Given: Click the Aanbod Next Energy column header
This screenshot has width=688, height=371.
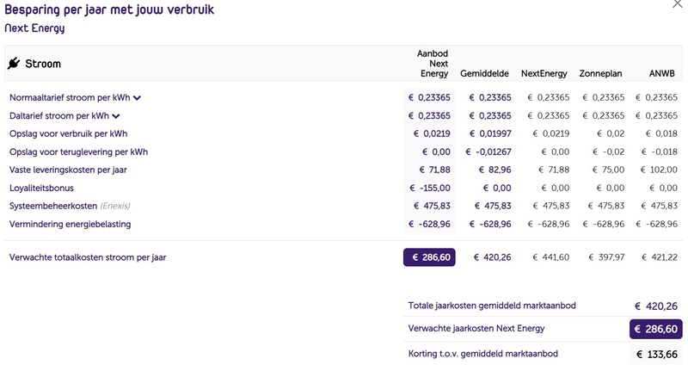Looking at the screenshot, I should pos(433,64).
